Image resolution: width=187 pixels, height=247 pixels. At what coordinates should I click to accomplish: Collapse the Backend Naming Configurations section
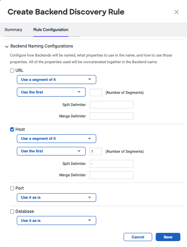coord(7,46)
